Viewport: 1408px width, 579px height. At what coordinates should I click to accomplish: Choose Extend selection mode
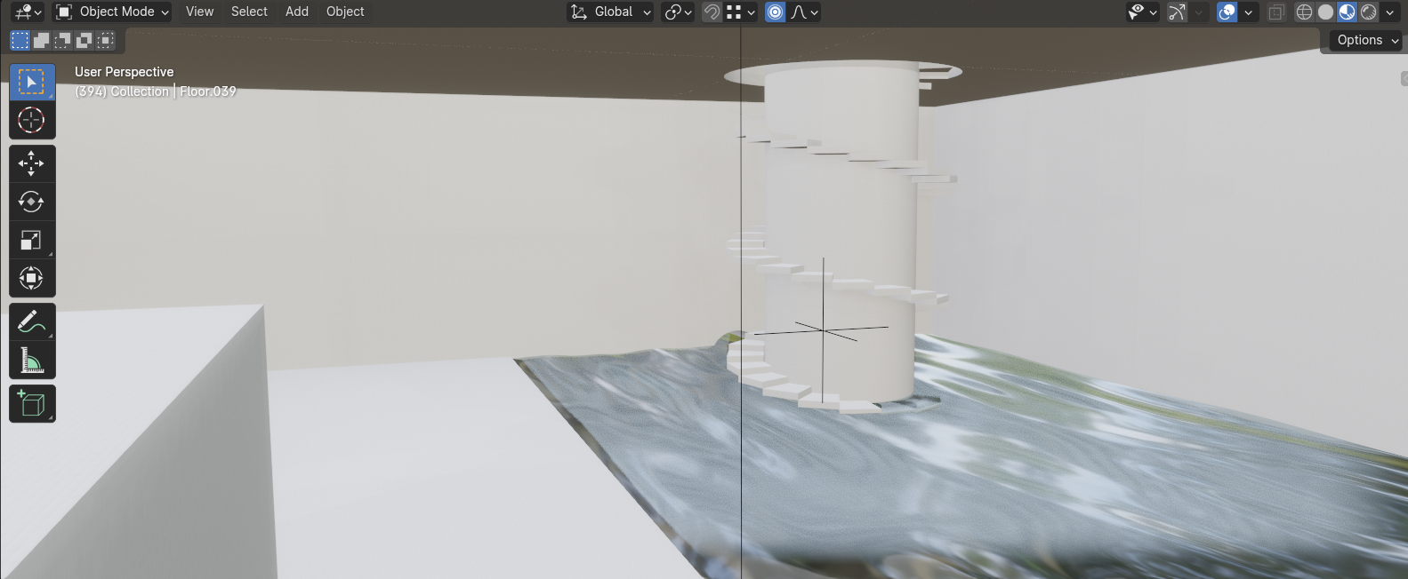pos(41,40)
